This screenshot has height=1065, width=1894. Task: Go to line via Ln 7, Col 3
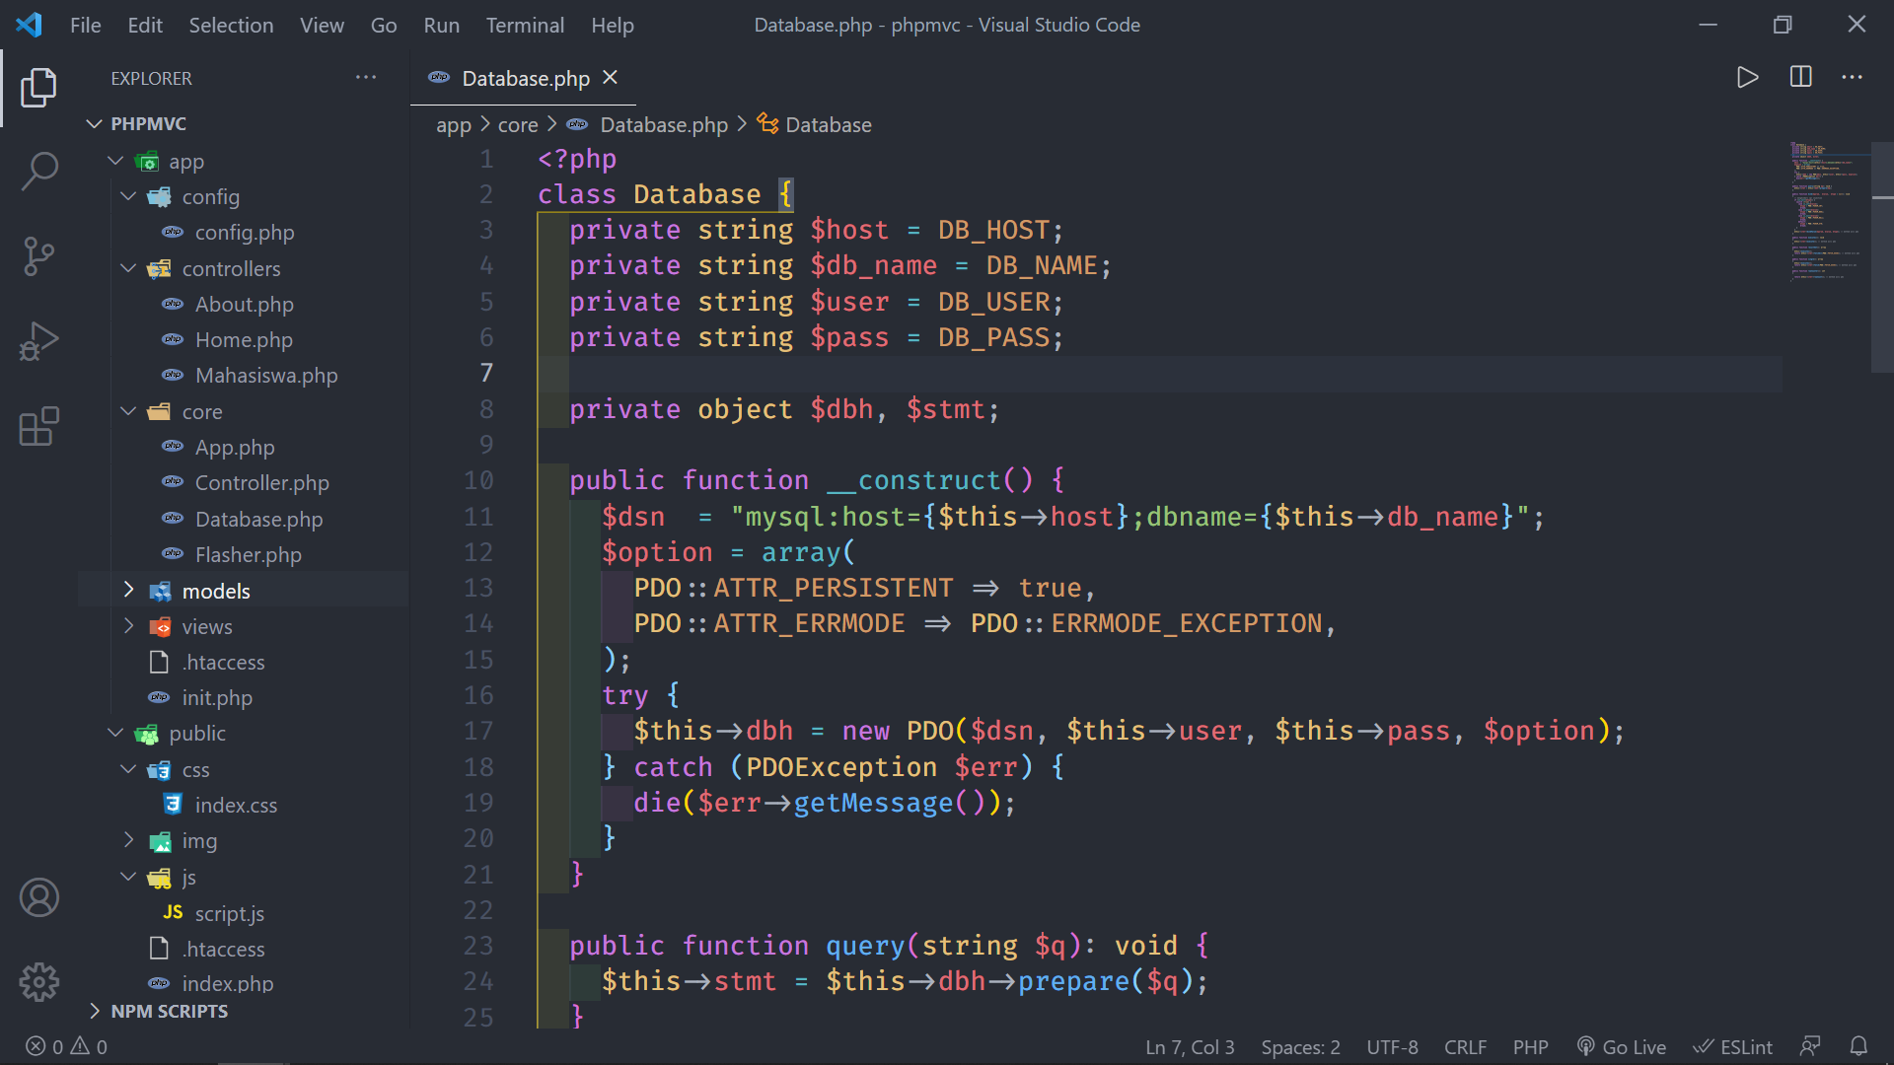coord(1190,1046)
